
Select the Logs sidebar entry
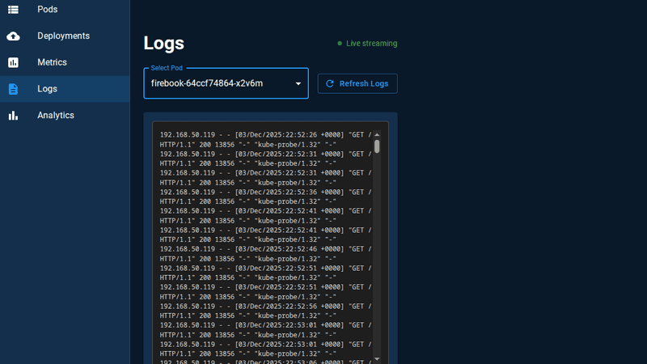pyautogui.click(x=47, y=89)
